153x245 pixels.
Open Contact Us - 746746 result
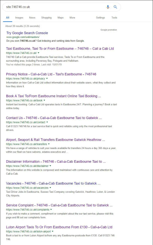[x=54, y=118]
